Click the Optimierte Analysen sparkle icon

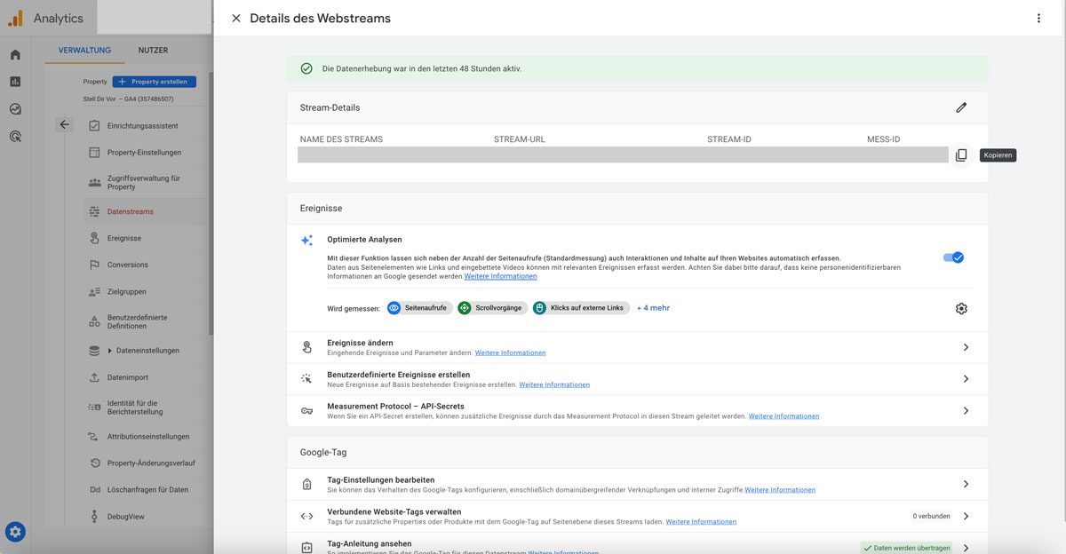pos(306,240)
